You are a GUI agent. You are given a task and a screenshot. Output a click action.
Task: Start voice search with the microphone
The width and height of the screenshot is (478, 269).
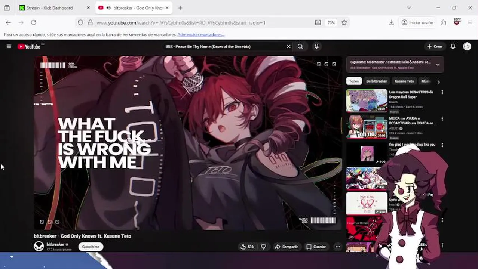pos(316,47)
